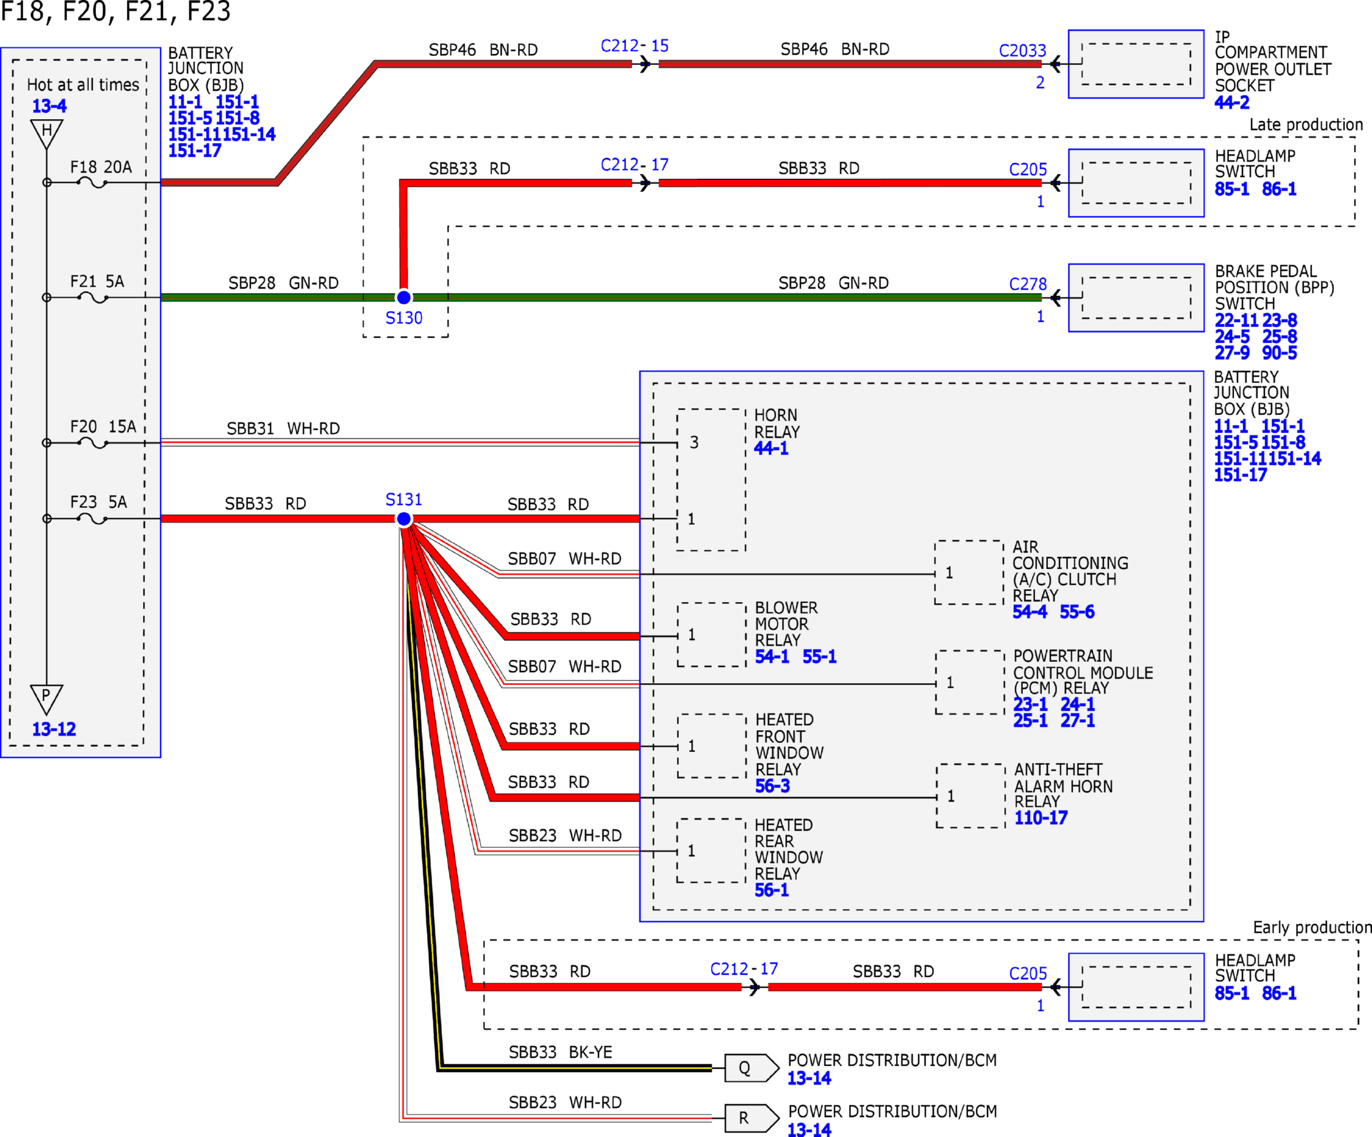Click the S131 splice node dot
The image size is (1372, 1137).
pos(404,519)
